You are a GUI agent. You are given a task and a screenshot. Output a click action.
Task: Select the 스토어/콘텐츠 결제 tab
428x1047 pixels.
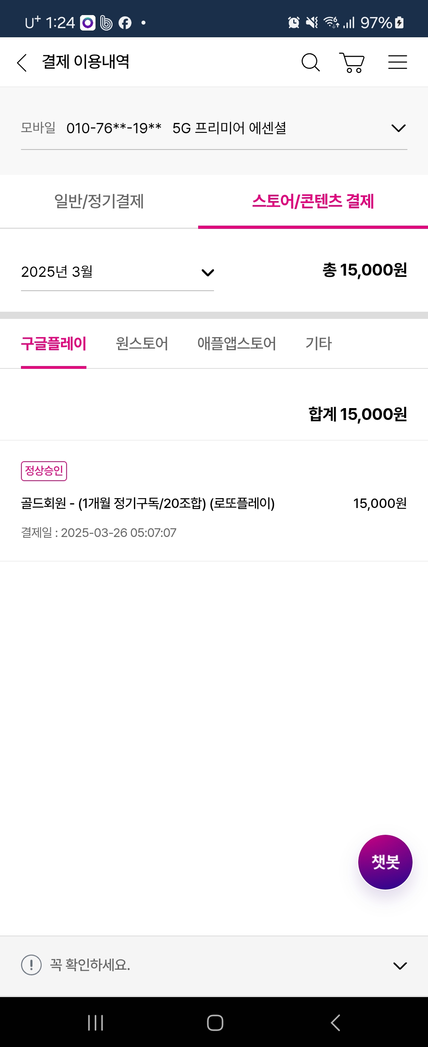point(313,201)
